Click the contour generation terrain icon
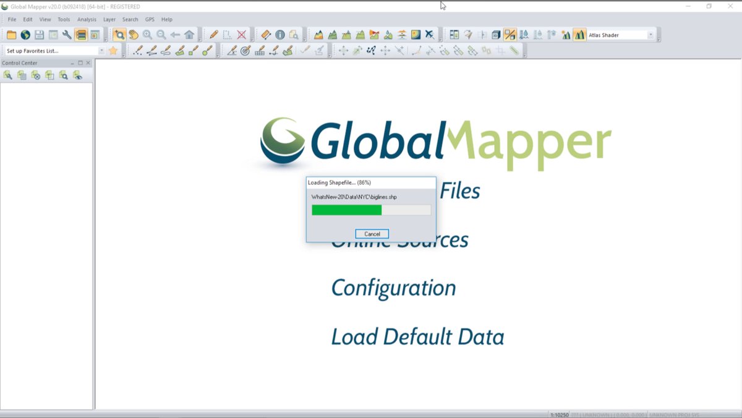The image size is (742, 418). point(332,35)
